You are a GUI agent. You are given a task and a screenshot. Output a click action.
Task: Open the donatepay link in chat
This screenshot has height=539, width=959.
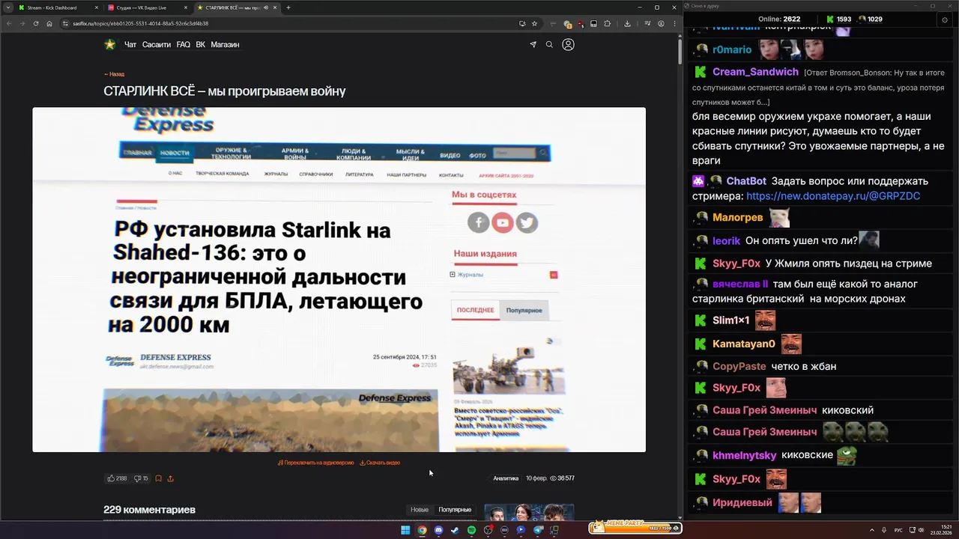833,196
